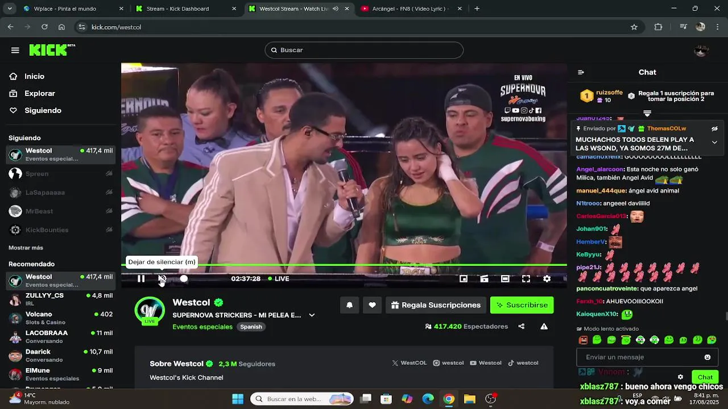Open Explorar in the sidebar
Image resolution: width=728 pixels, height=409 pixels.
click(40, 93)
